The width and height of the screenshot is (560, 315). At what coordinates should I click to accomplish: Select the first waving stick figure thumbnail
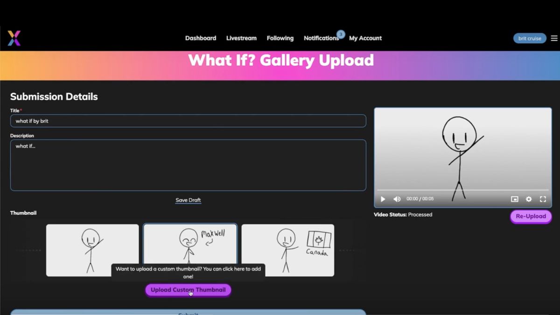tap(92, 250)
